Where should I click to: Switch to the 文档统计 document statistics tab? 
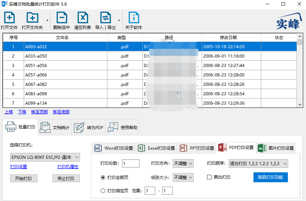coord(55,127)
